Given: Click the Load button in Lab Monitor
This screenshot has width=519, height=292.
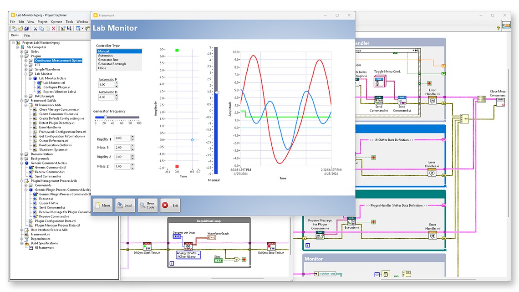Looking at the screenshot, I should coord(125,205).
